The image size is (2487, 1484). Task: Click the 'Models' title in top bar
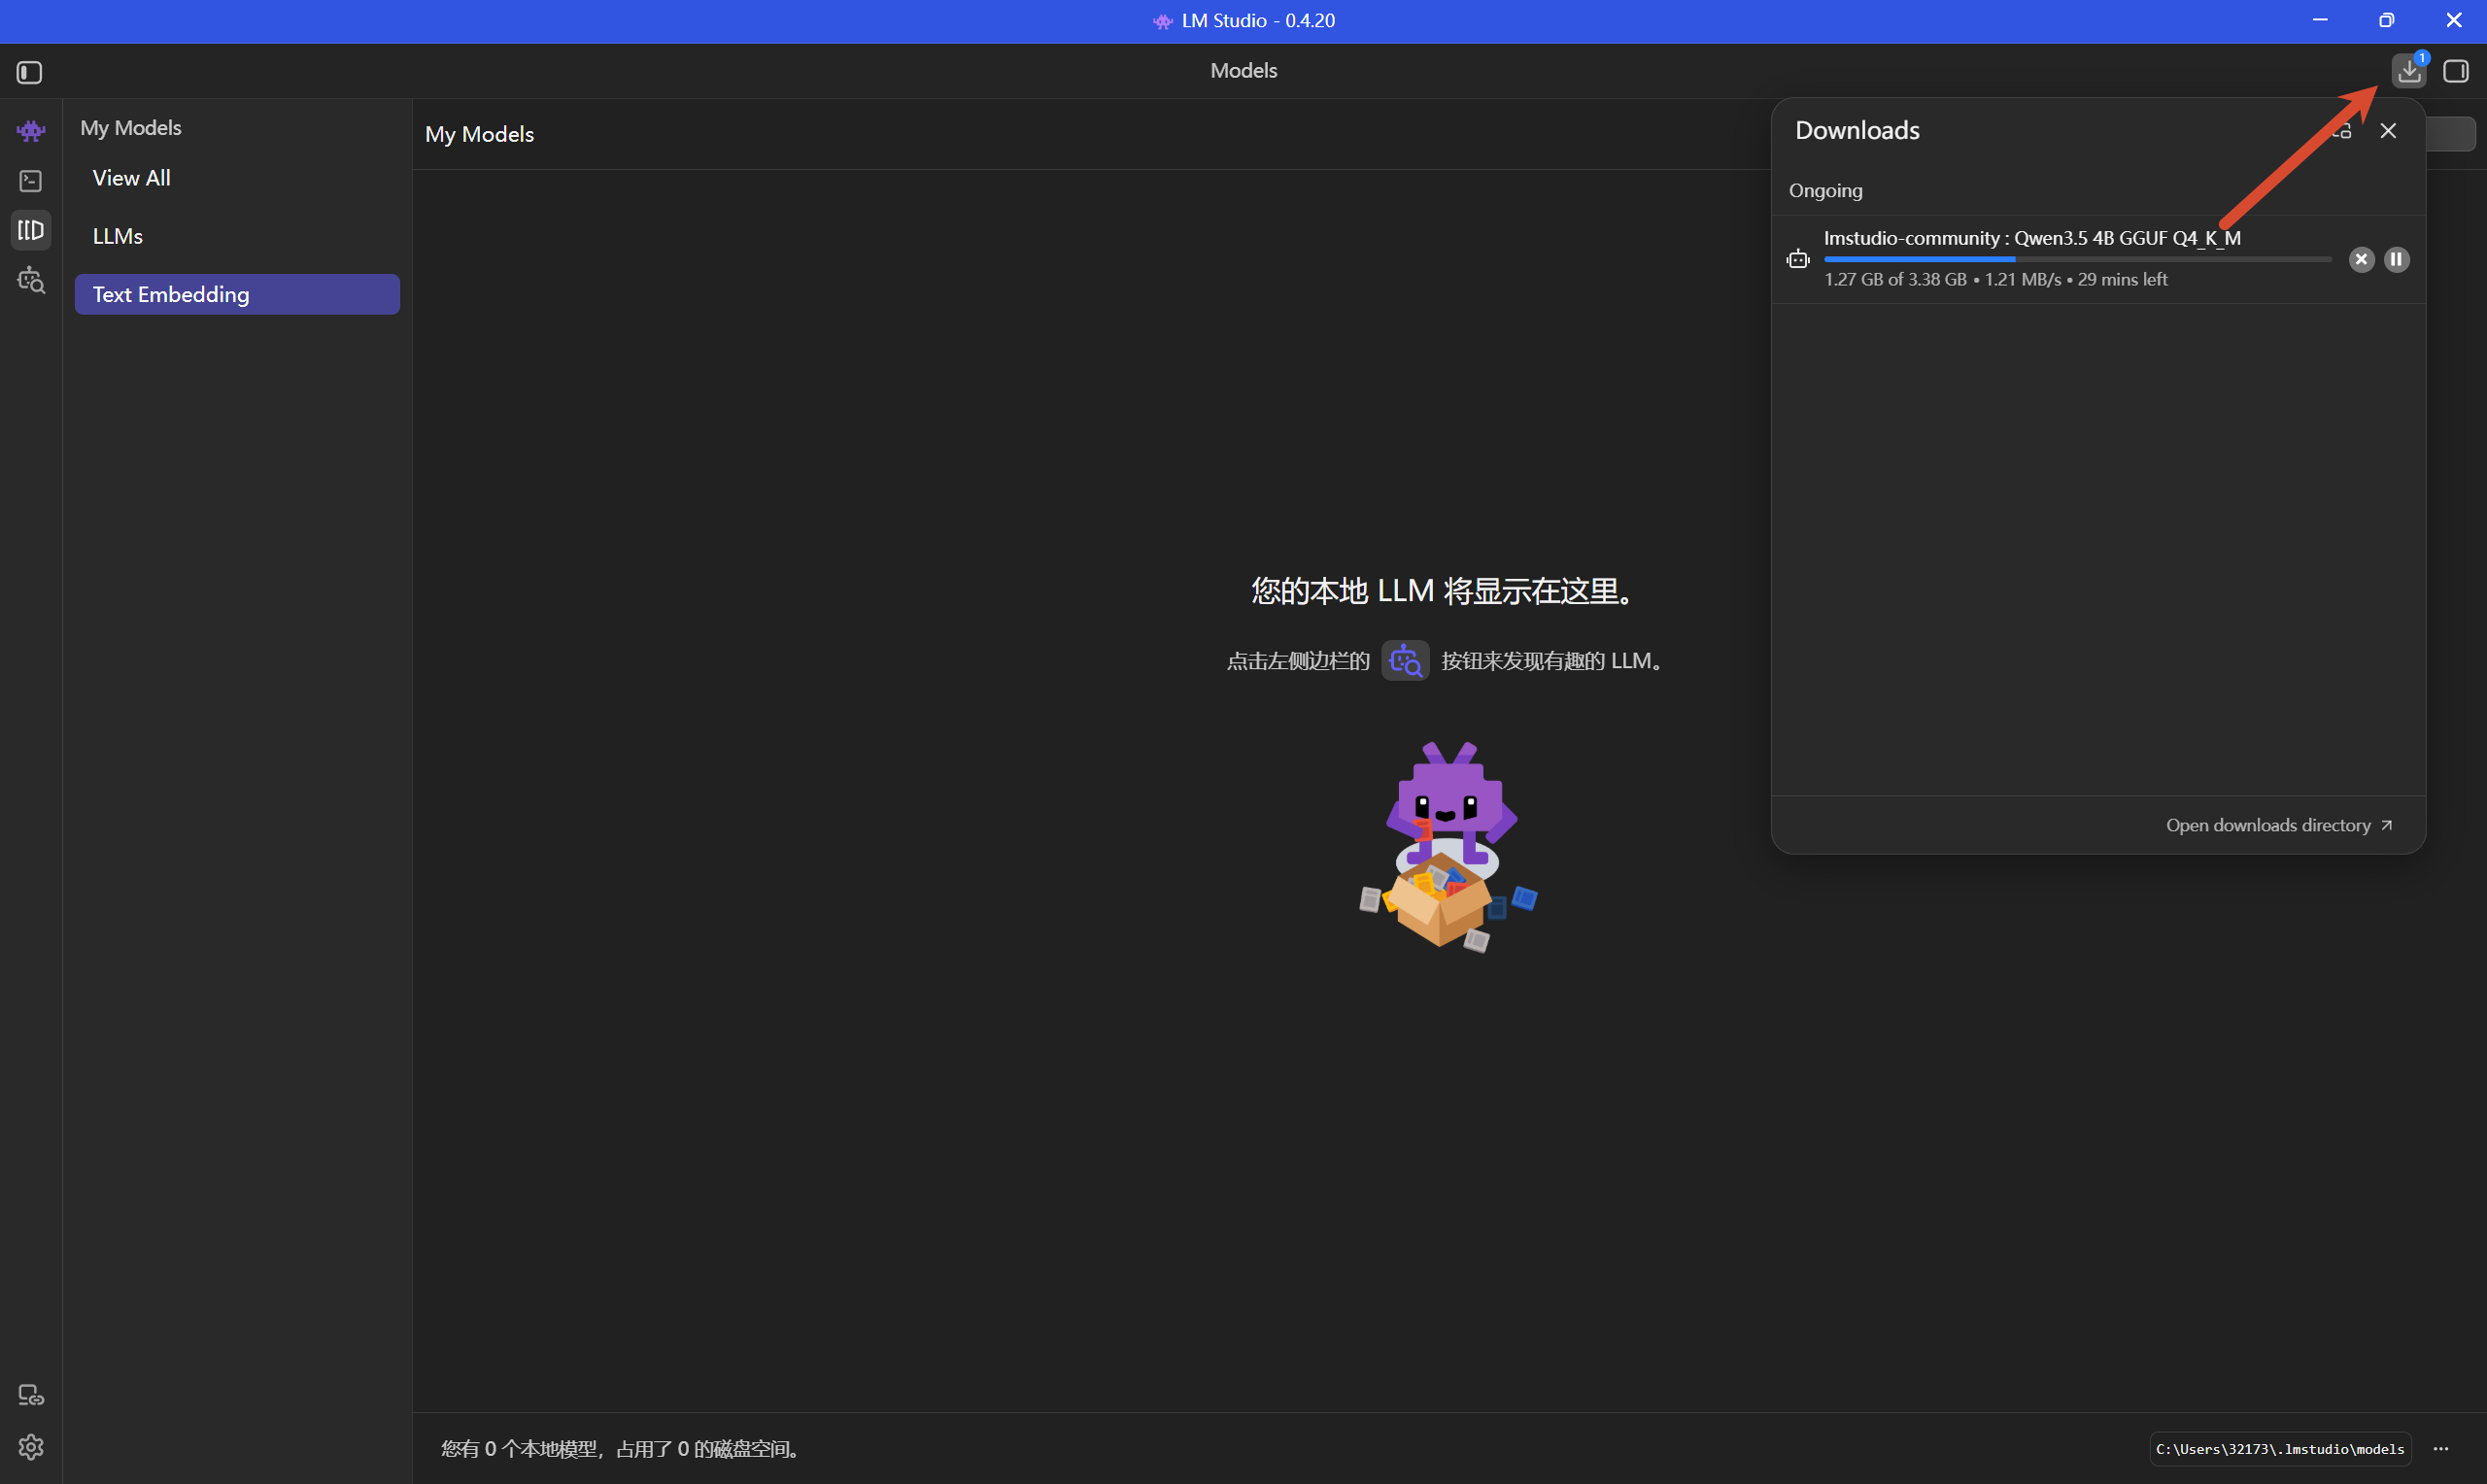pos(1243,71)
